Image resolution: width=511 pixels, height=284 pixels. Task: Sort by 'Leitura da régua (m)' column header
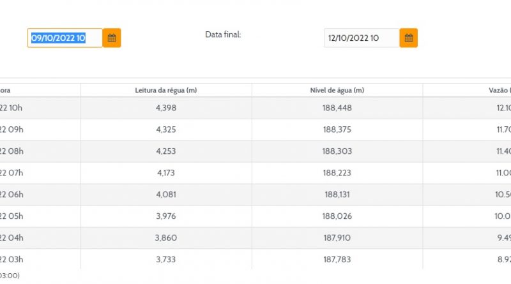pyautogui.click(x=166, y=90)
